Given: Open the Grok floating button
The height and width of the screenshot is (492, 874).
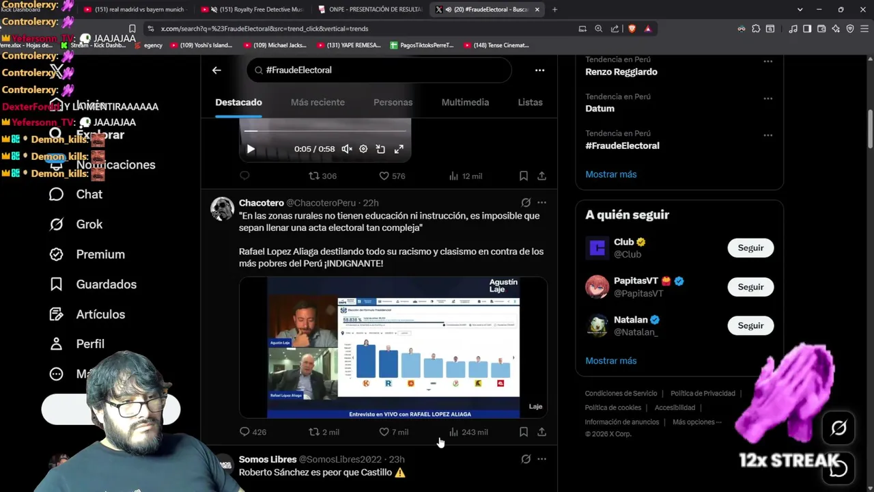Looking at the screenshot, I should (x=838, y=428).
